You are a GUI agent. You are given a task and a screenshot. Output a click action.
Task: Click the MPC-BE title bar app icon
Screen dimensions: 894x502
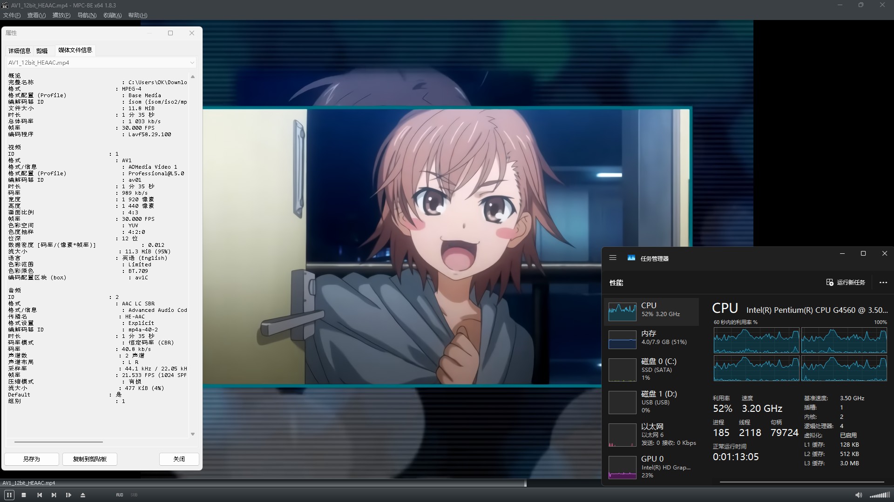pos(5,5)
